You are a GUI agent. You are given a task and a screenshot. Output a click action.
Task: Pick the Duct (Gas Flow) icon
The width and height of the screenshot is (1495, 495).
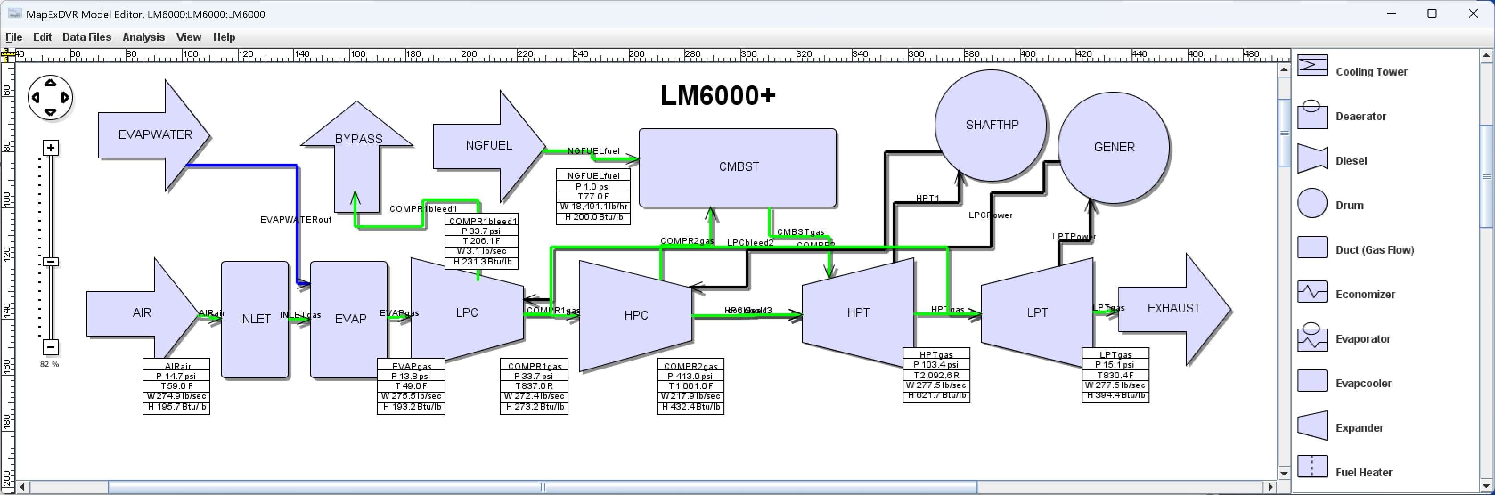(1312, 247)
